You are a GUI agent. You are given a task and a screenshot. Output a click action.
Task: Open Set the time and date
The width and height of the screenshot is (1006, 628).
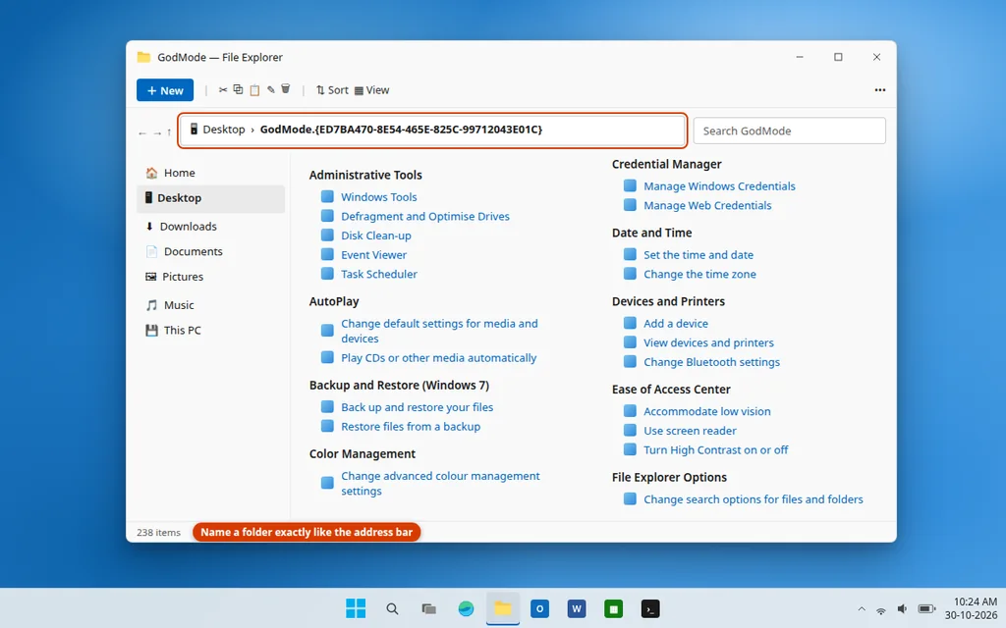tap(699, 255)
